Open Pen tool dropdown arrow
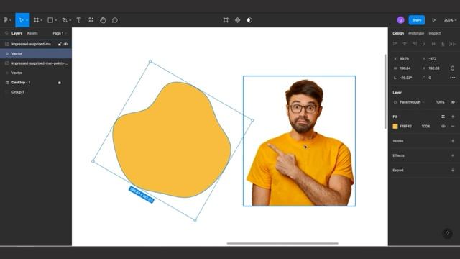Screen dimensions: 460x259 [x=70, y=20]
